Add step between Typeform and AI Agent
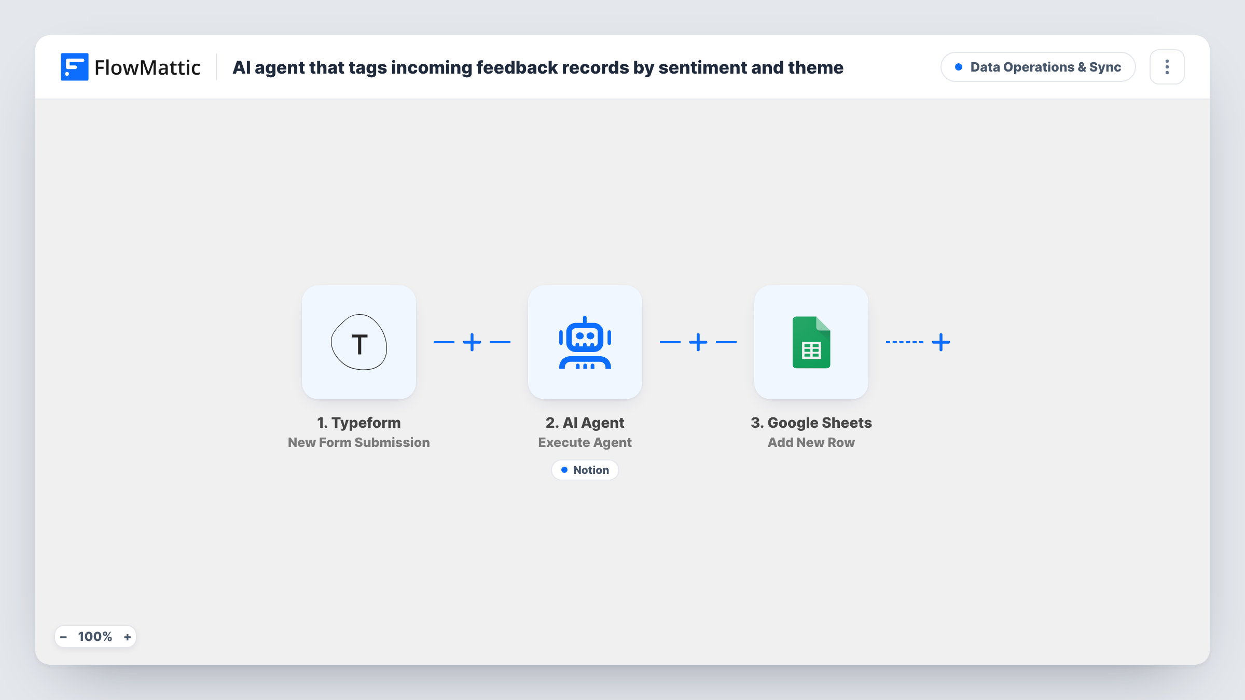 tap(472, 342)
